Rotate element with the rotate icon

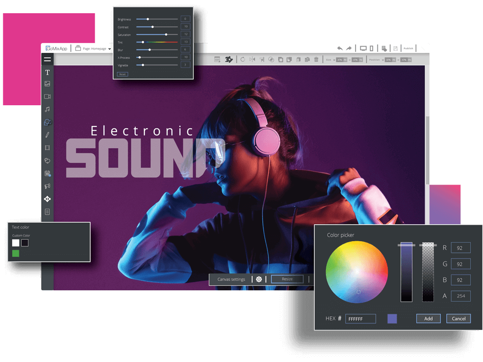click(x=242, y=59)
